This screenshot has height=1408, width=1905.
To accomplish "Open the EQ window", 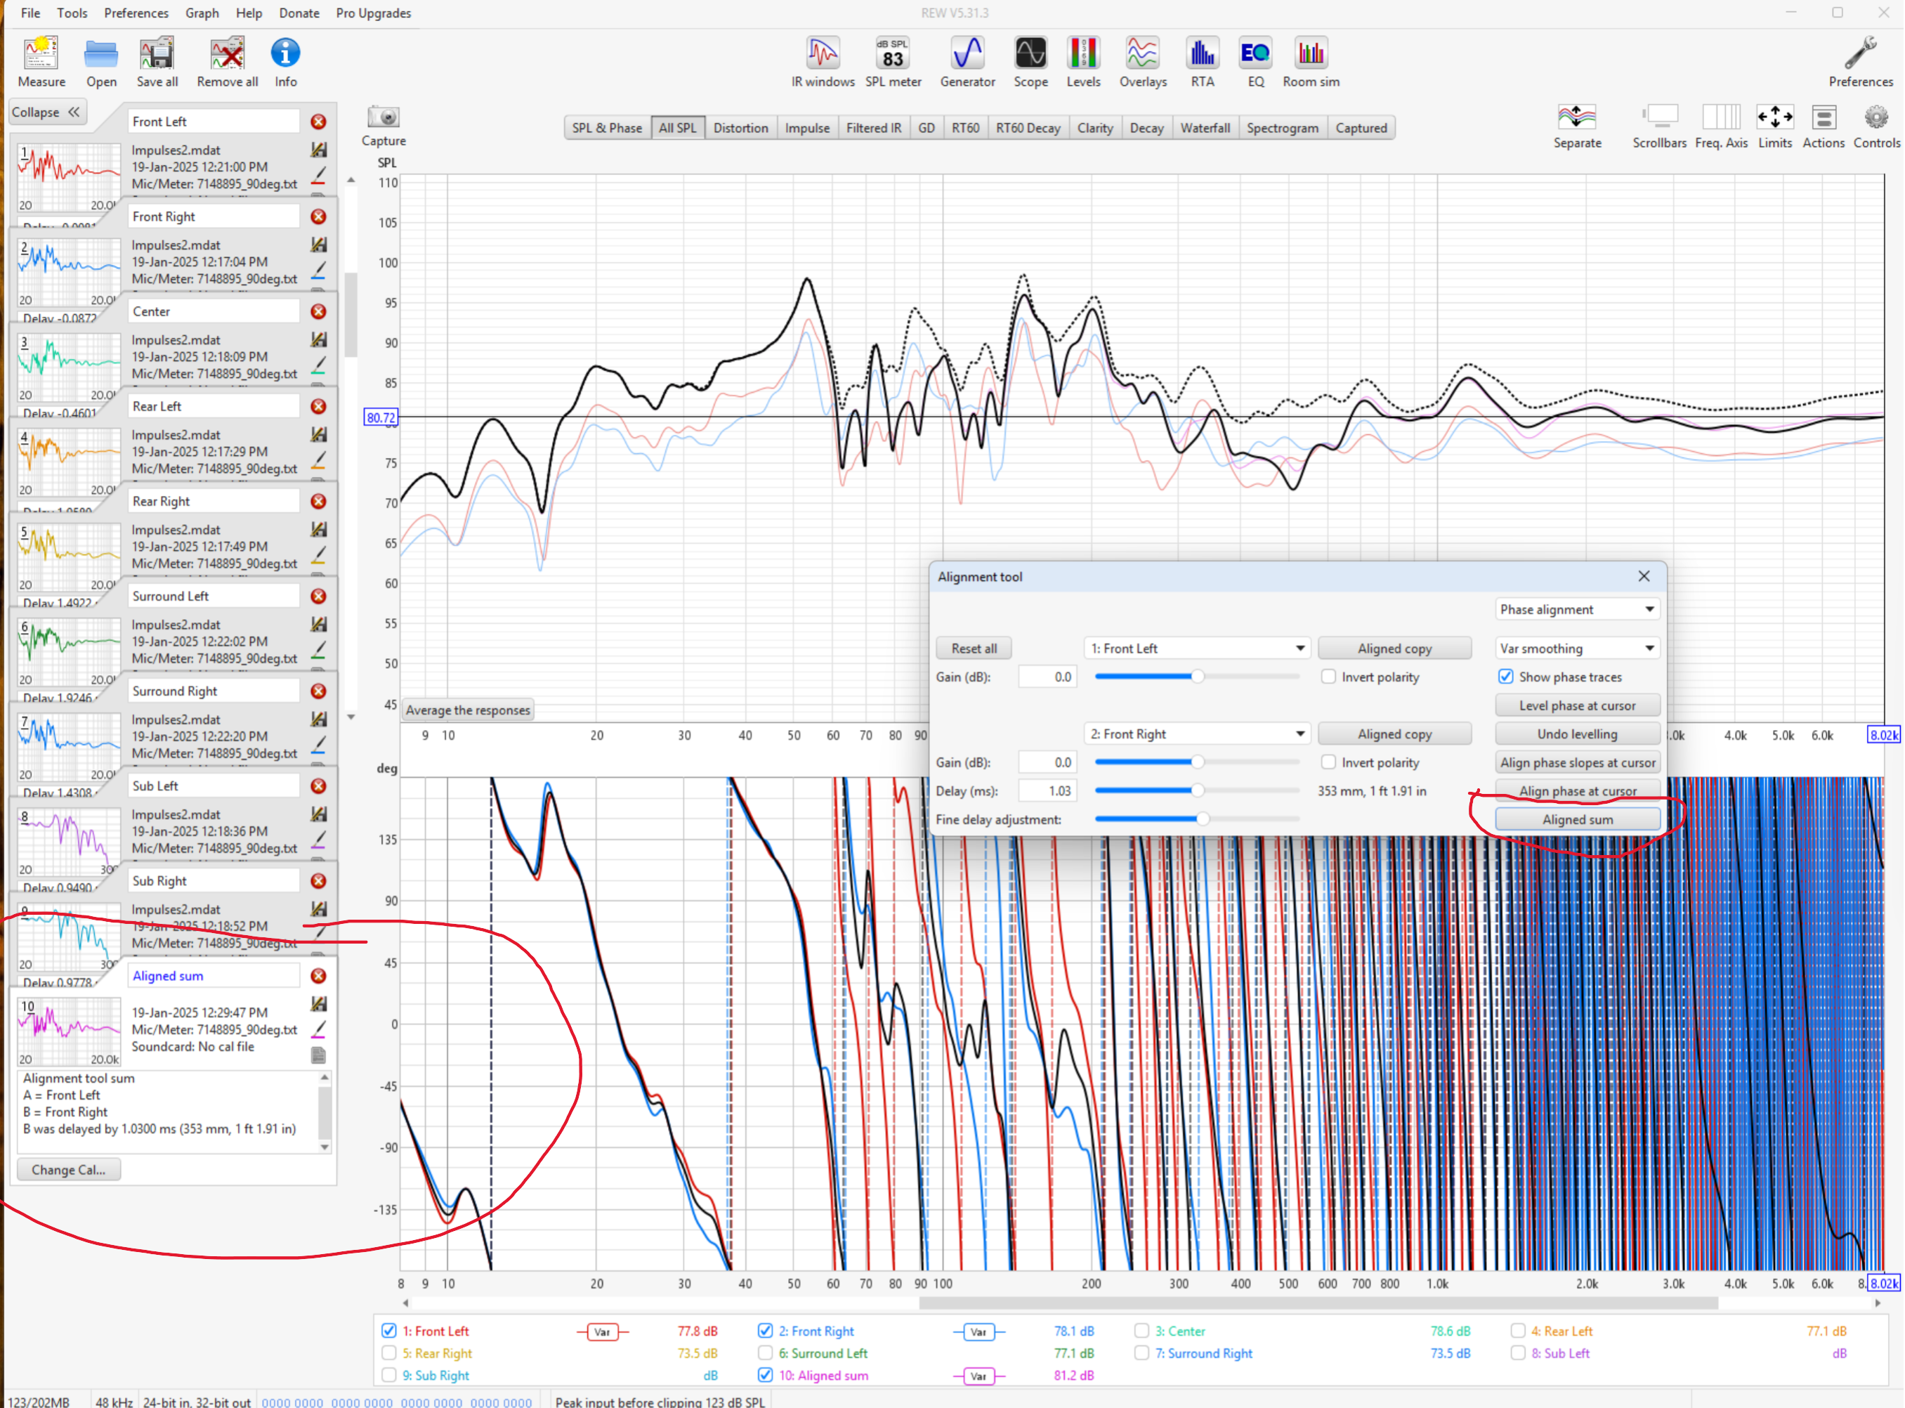I will [1256, 61].
